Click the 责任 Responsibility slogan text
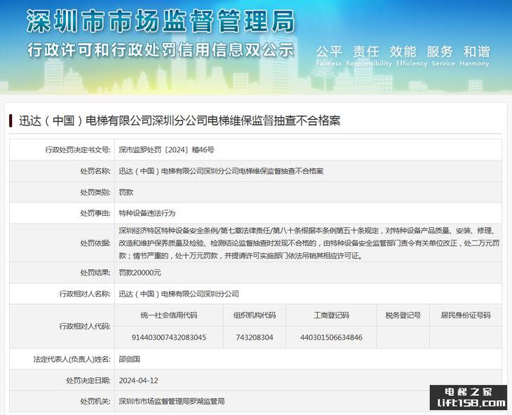This screenshot has width=512, height=415. 369,56
